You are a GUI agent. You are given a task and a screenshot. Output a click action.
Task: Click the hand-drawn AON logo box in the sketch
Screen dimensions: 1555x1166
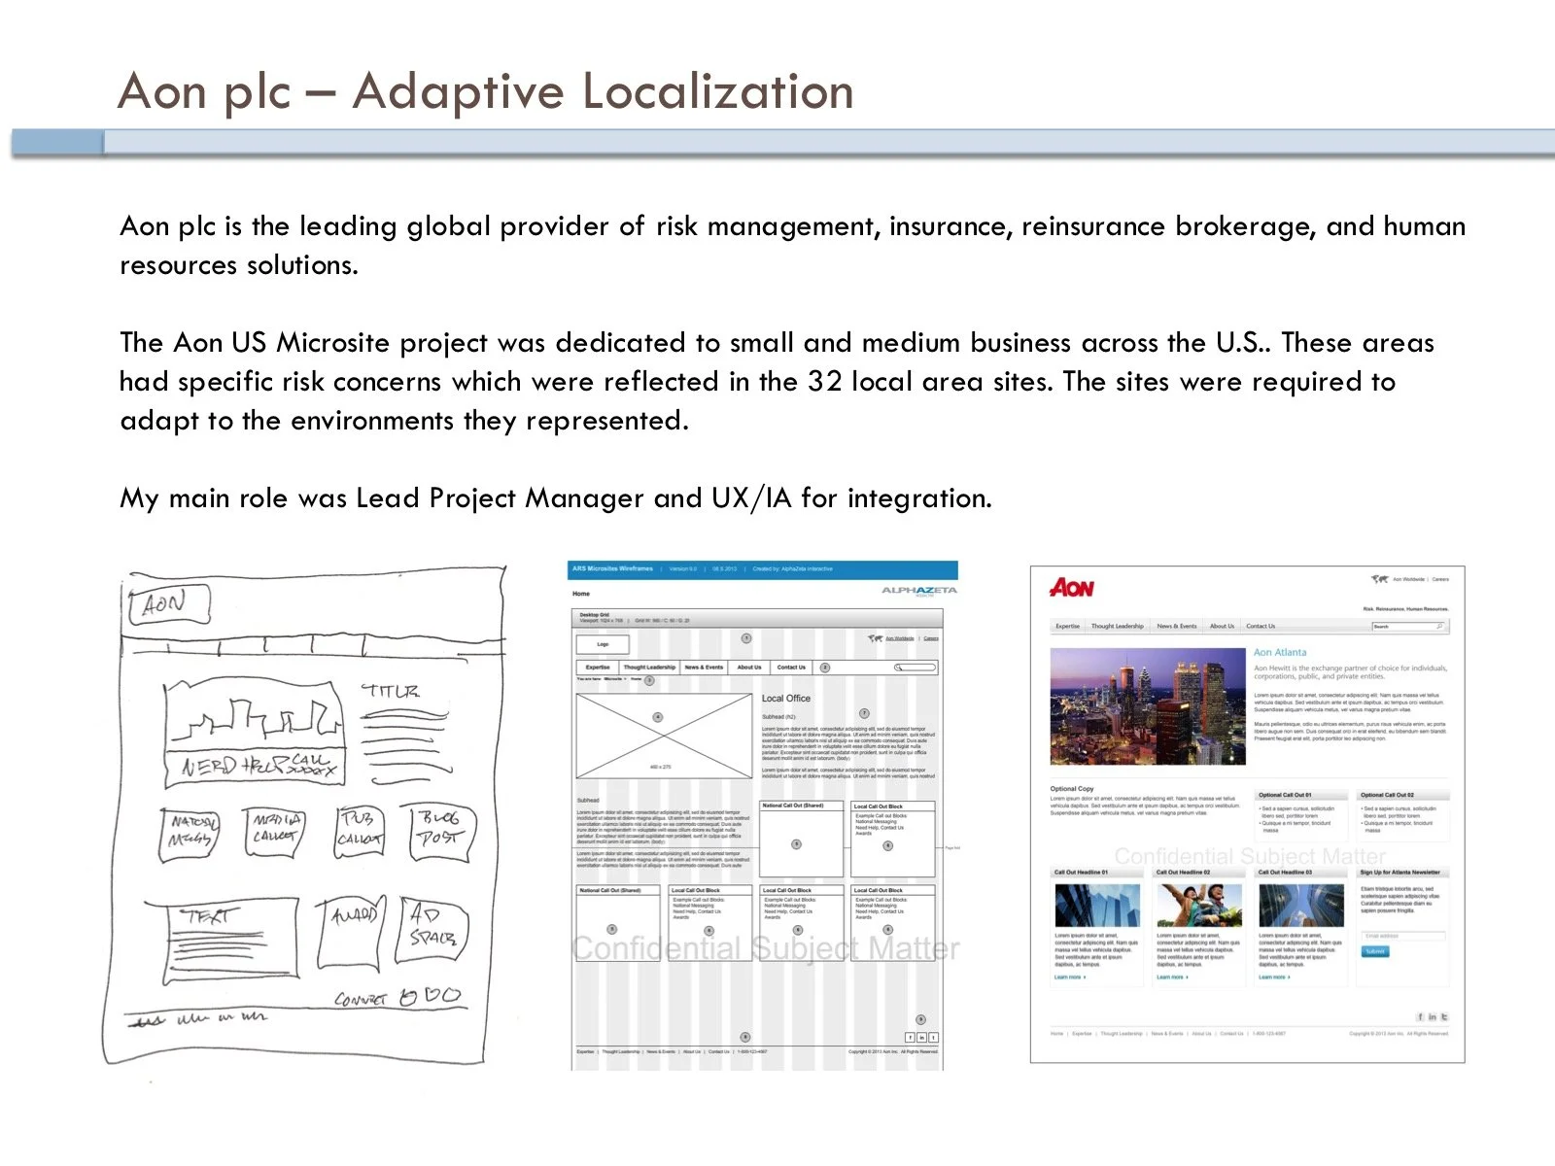[x=170, y=604]
